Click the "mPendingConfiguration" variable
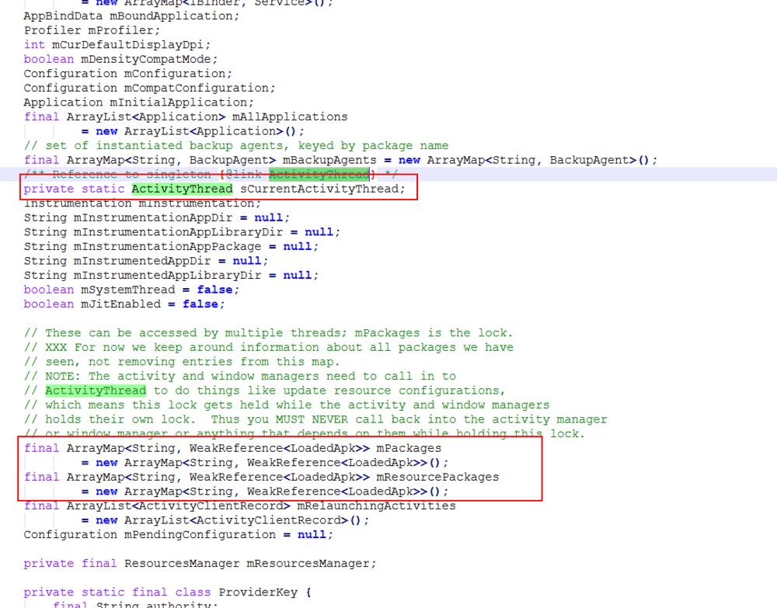777x608 pixels. click(200, 534)
